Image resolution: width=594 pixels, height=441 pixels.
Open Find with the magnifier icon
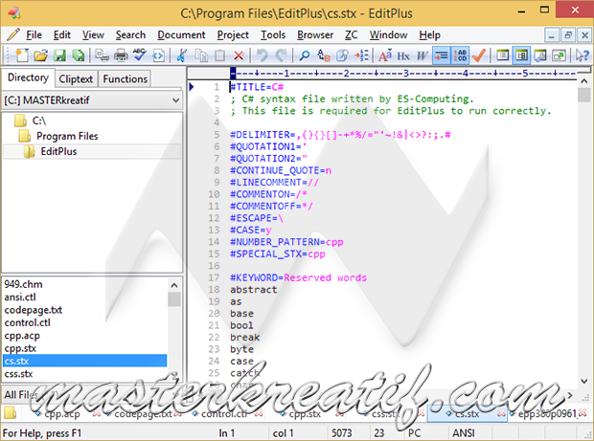pyautogui.click(x=305, y=55)
